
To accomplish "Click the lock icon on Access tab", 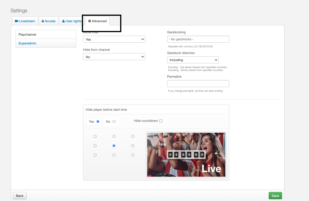I will [43, 21].
